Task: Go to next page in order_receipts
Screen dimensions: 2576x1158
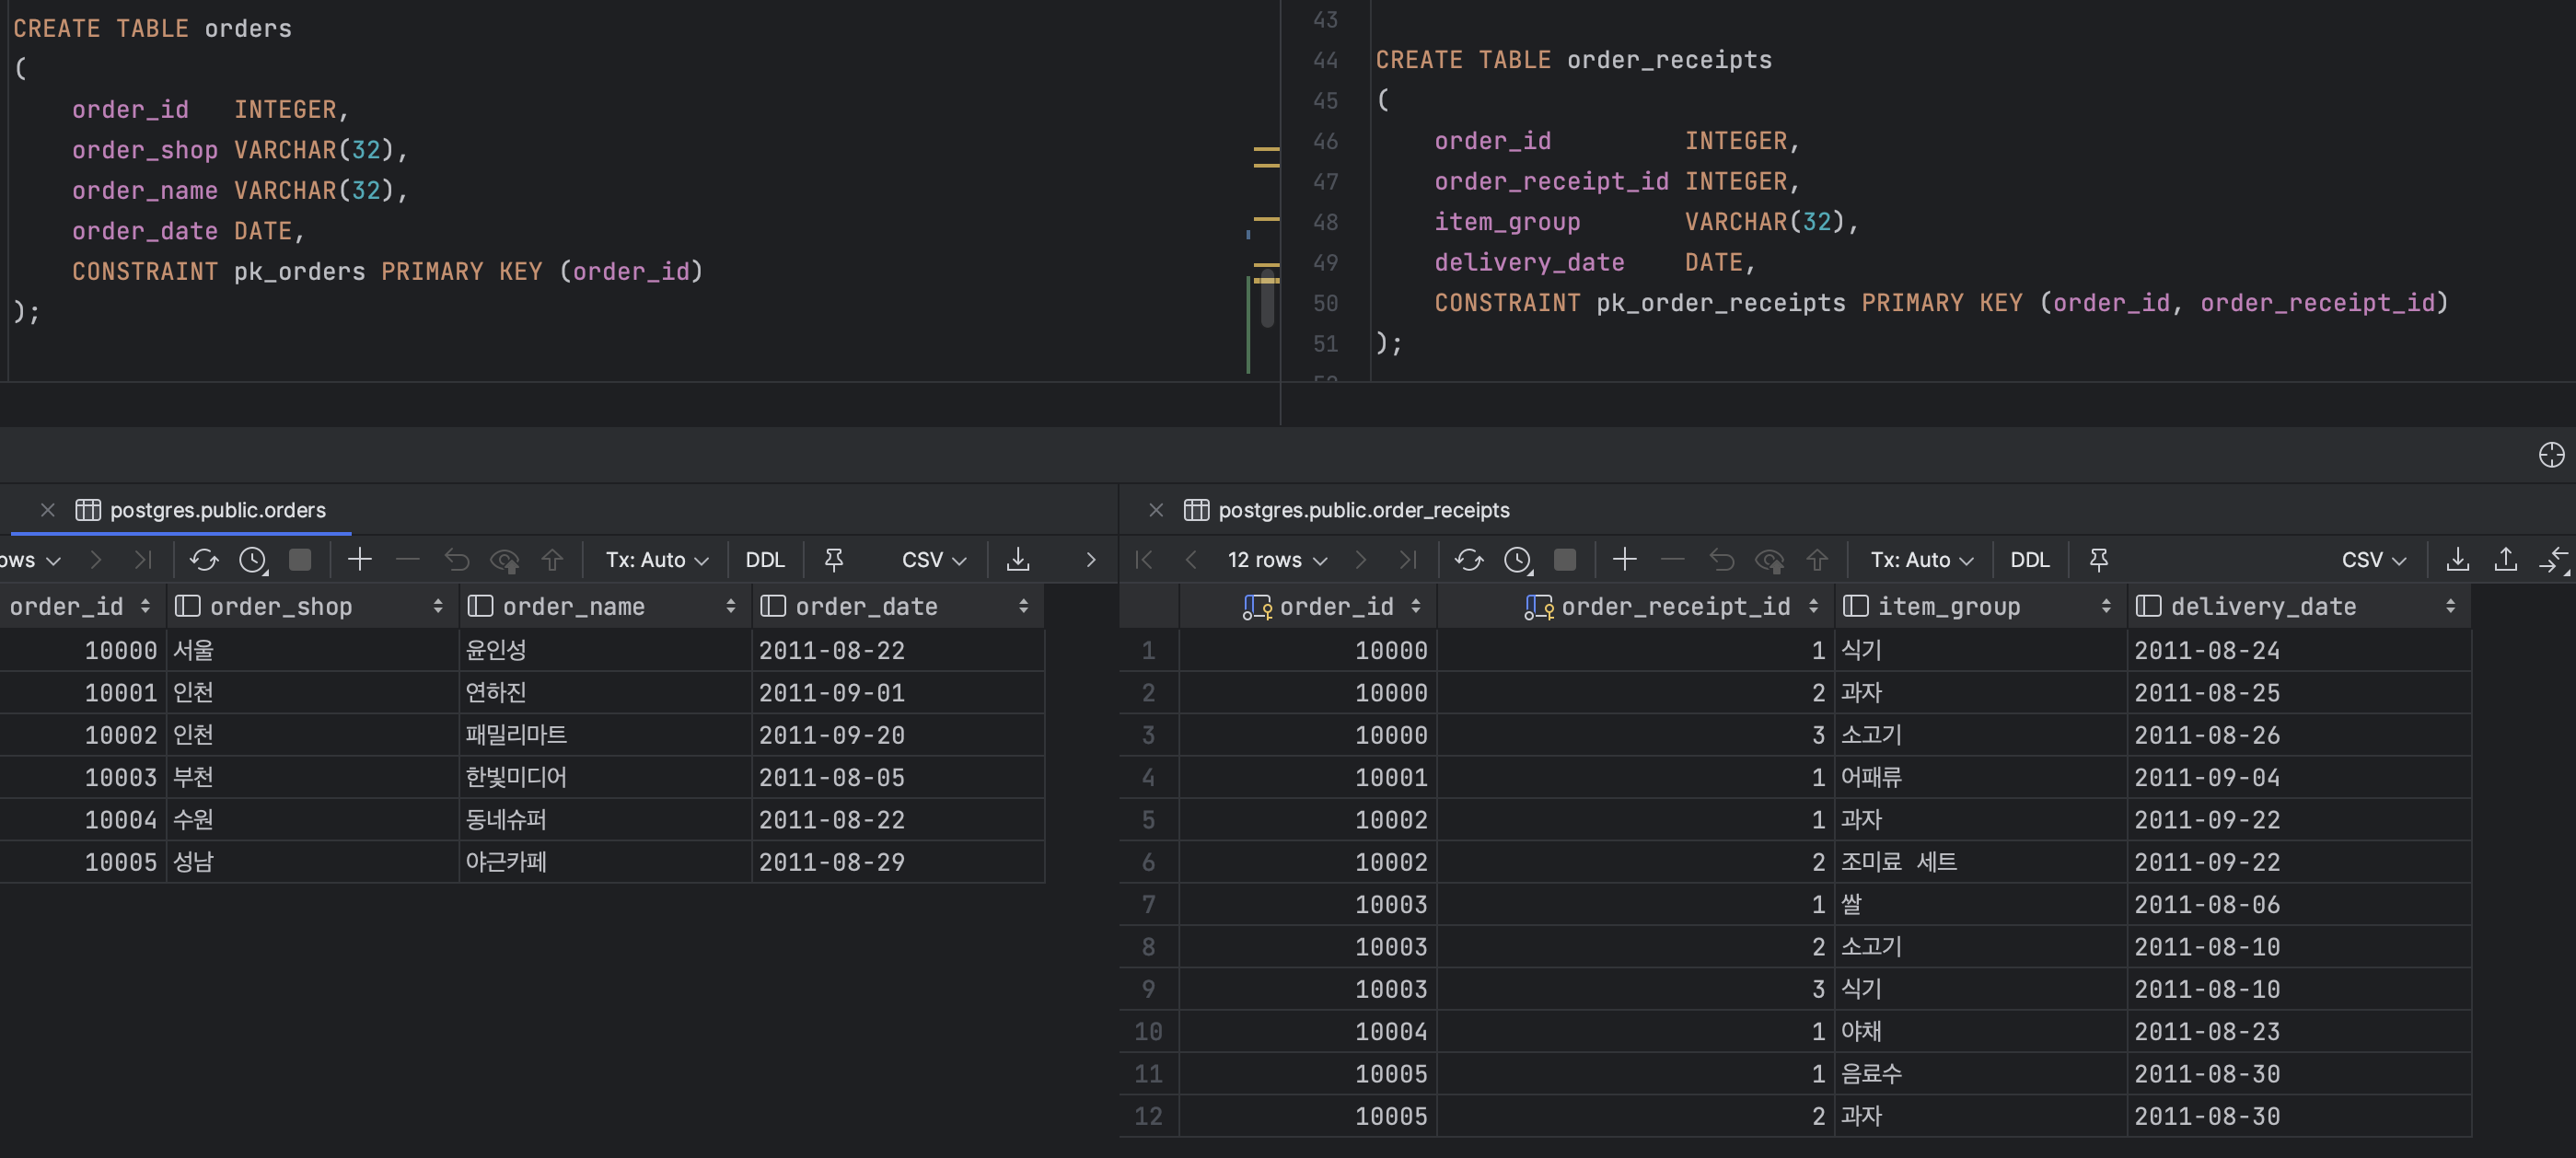Action: click(1361, 560)
